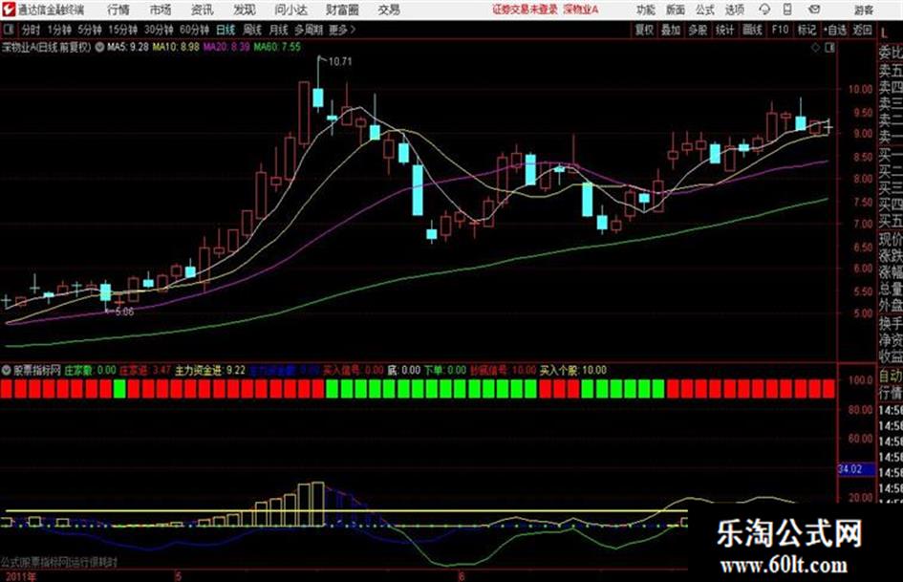The width and height of the screenshot is (903, 582).
Task: Select the 周线 weekly chart tab
Action: point(251,30)
